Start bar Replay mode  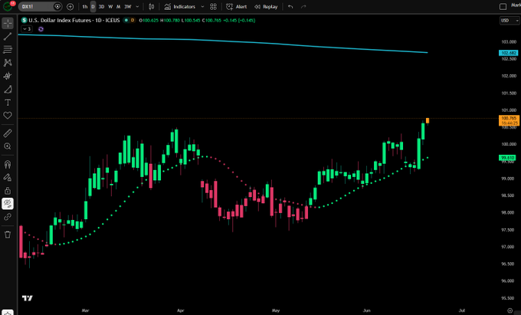click(266, 7)
